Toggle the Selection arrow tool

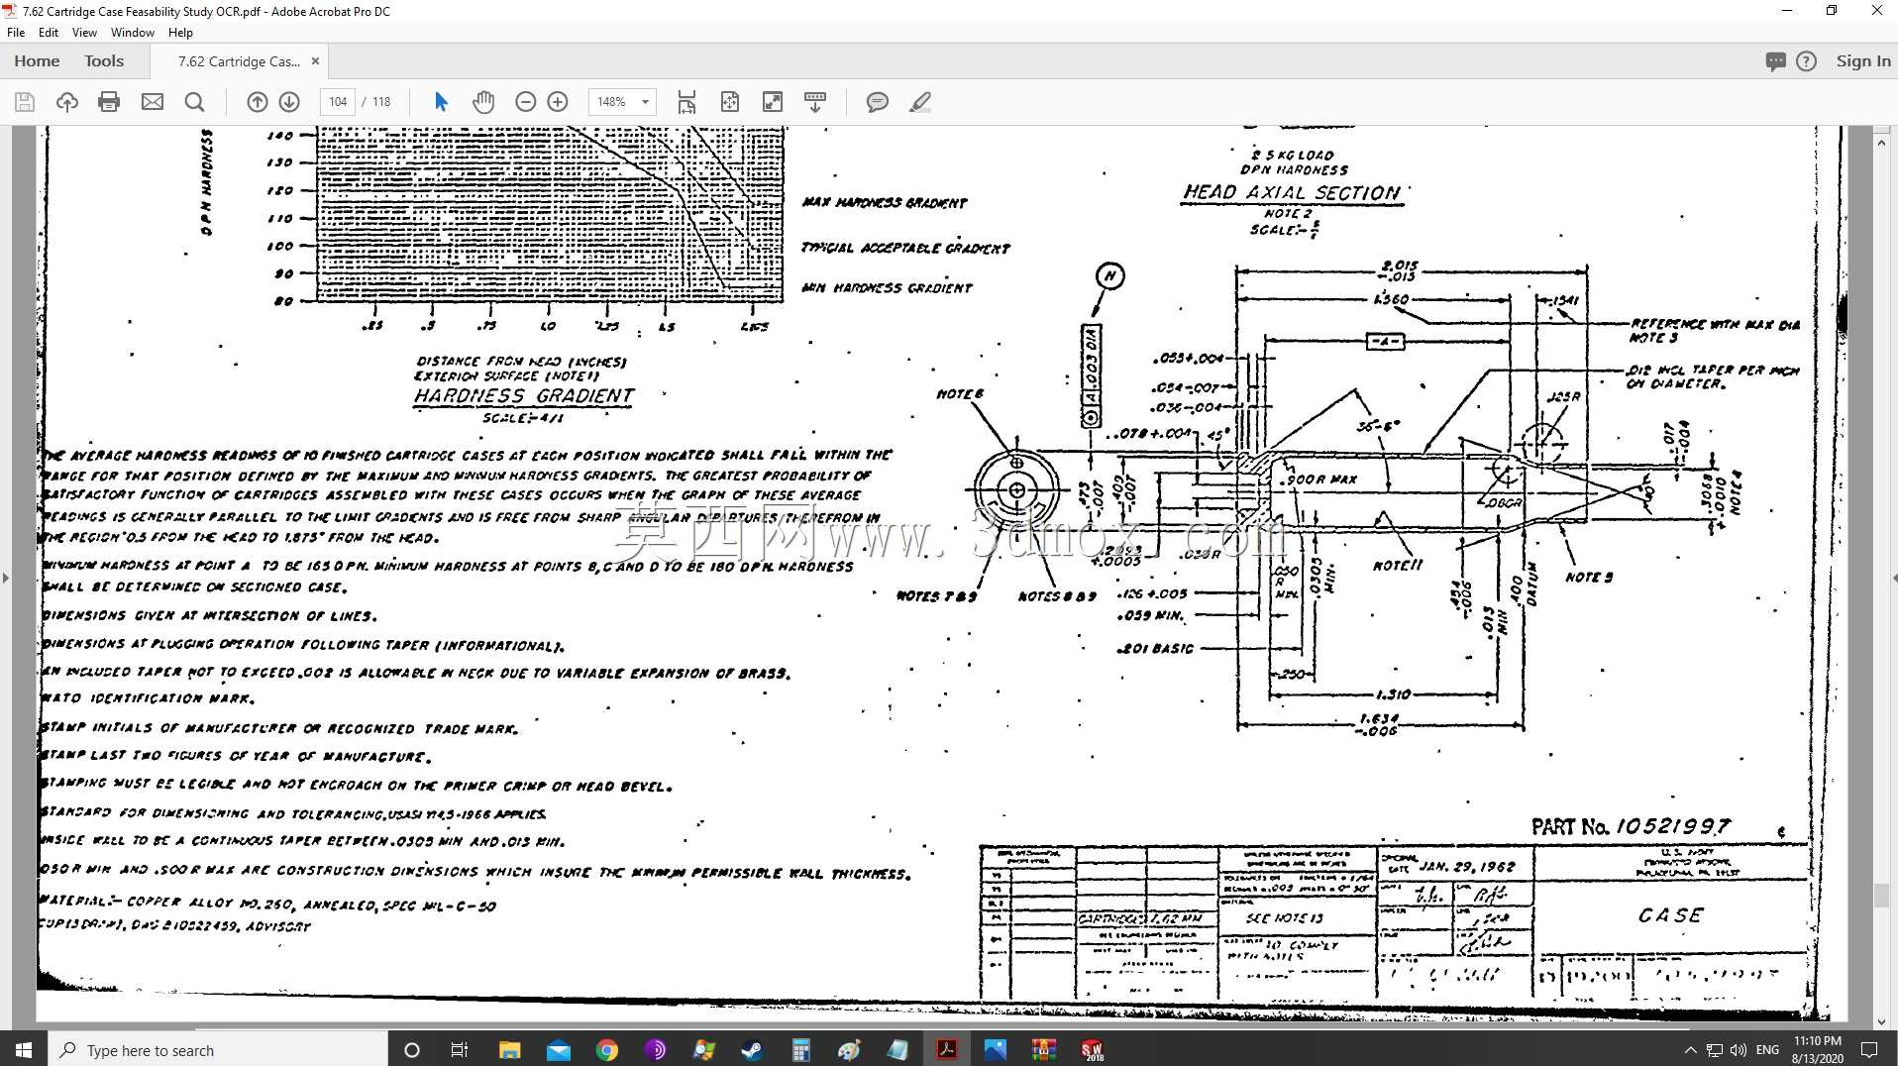click(441, 102)
